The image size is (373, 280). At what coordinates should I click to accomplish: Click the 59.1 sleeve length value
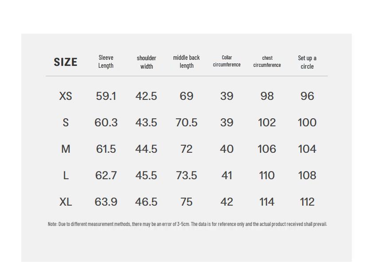(106, 96)
